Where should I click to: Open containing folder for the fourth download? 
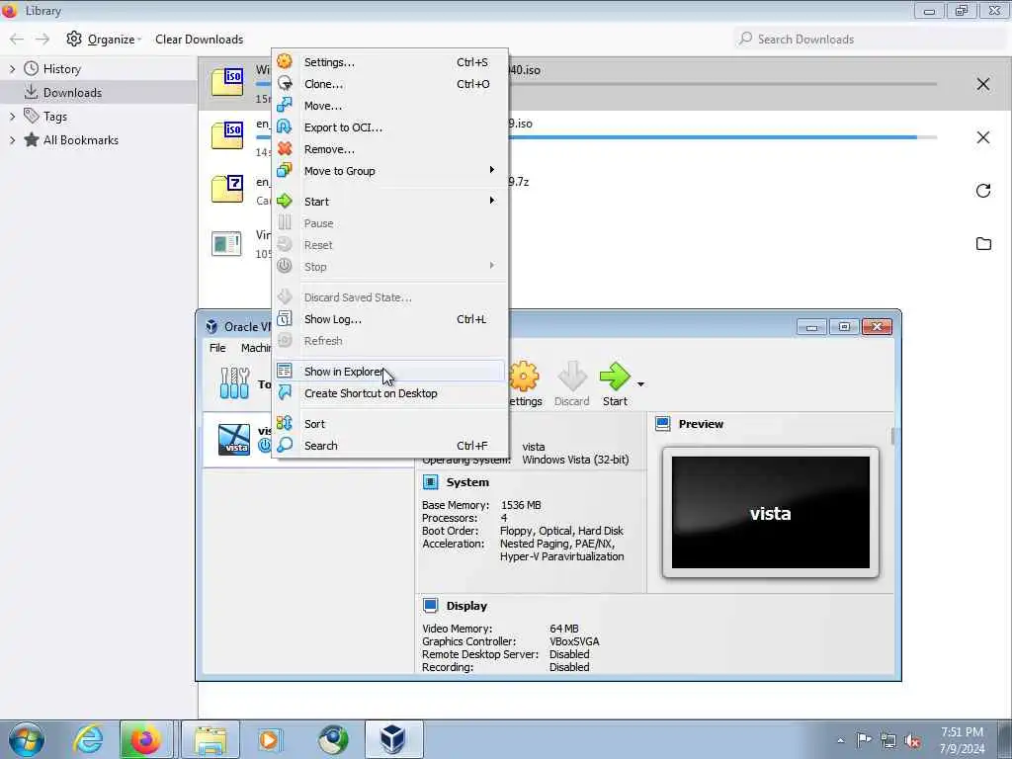pos(983,243)
